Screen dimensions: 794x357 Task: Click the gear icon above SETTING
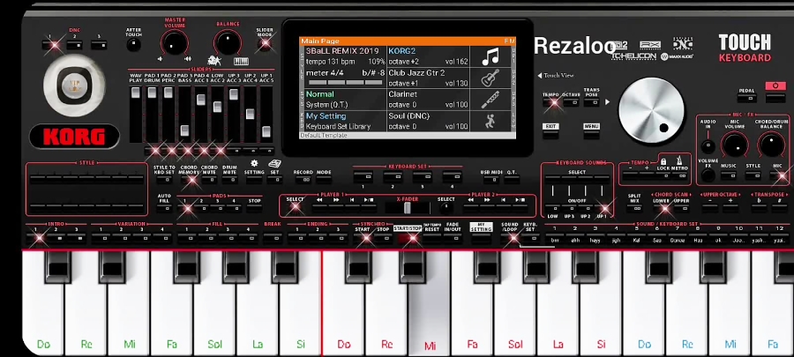[254, 163]
